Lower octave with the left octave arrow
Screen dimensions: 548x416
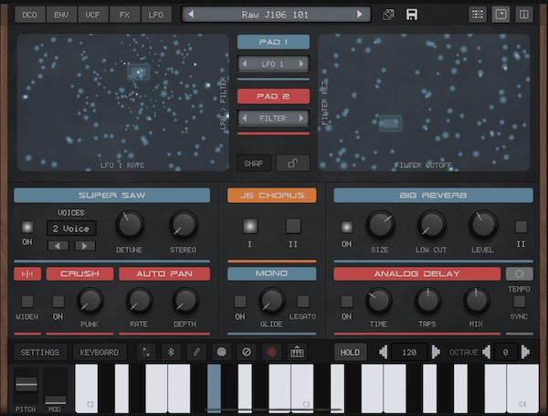[486, 352]
